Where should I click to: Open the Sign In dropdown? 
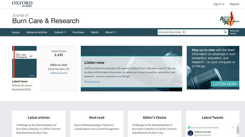(219, 4)
